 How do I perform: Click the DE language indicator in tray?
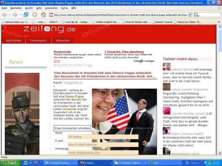187,163
